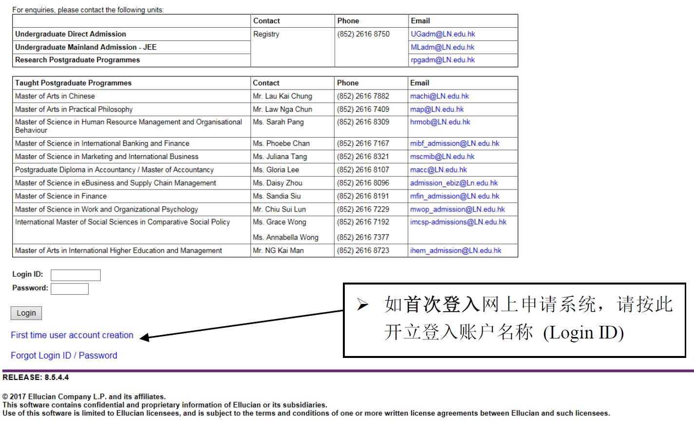Open mibf_admission@LN.edu.hk email link
Viewport: 694px width, 427px height.
[454, 143]
